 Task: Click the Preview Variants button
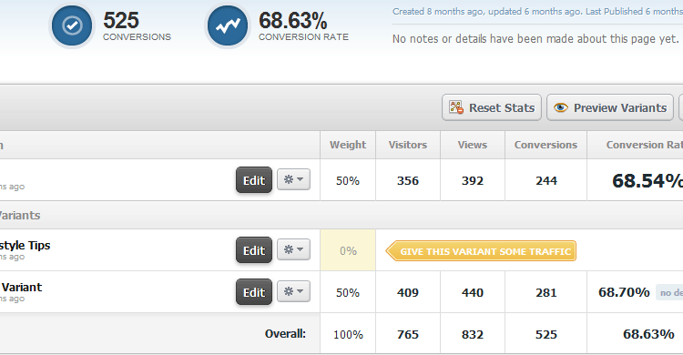click(610, 107)
